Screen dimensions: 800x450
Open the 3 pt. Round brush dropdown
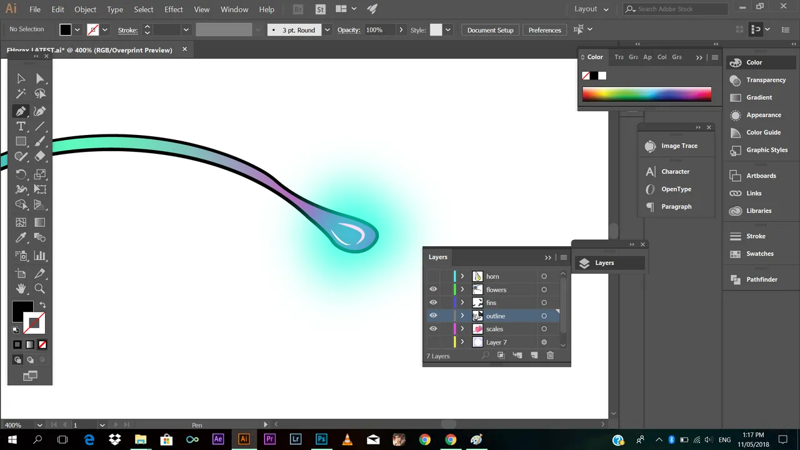coord(327,30)
